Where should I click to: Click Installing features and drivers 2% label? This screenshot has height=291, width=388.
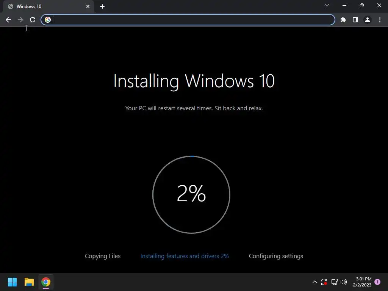(185, 256)
